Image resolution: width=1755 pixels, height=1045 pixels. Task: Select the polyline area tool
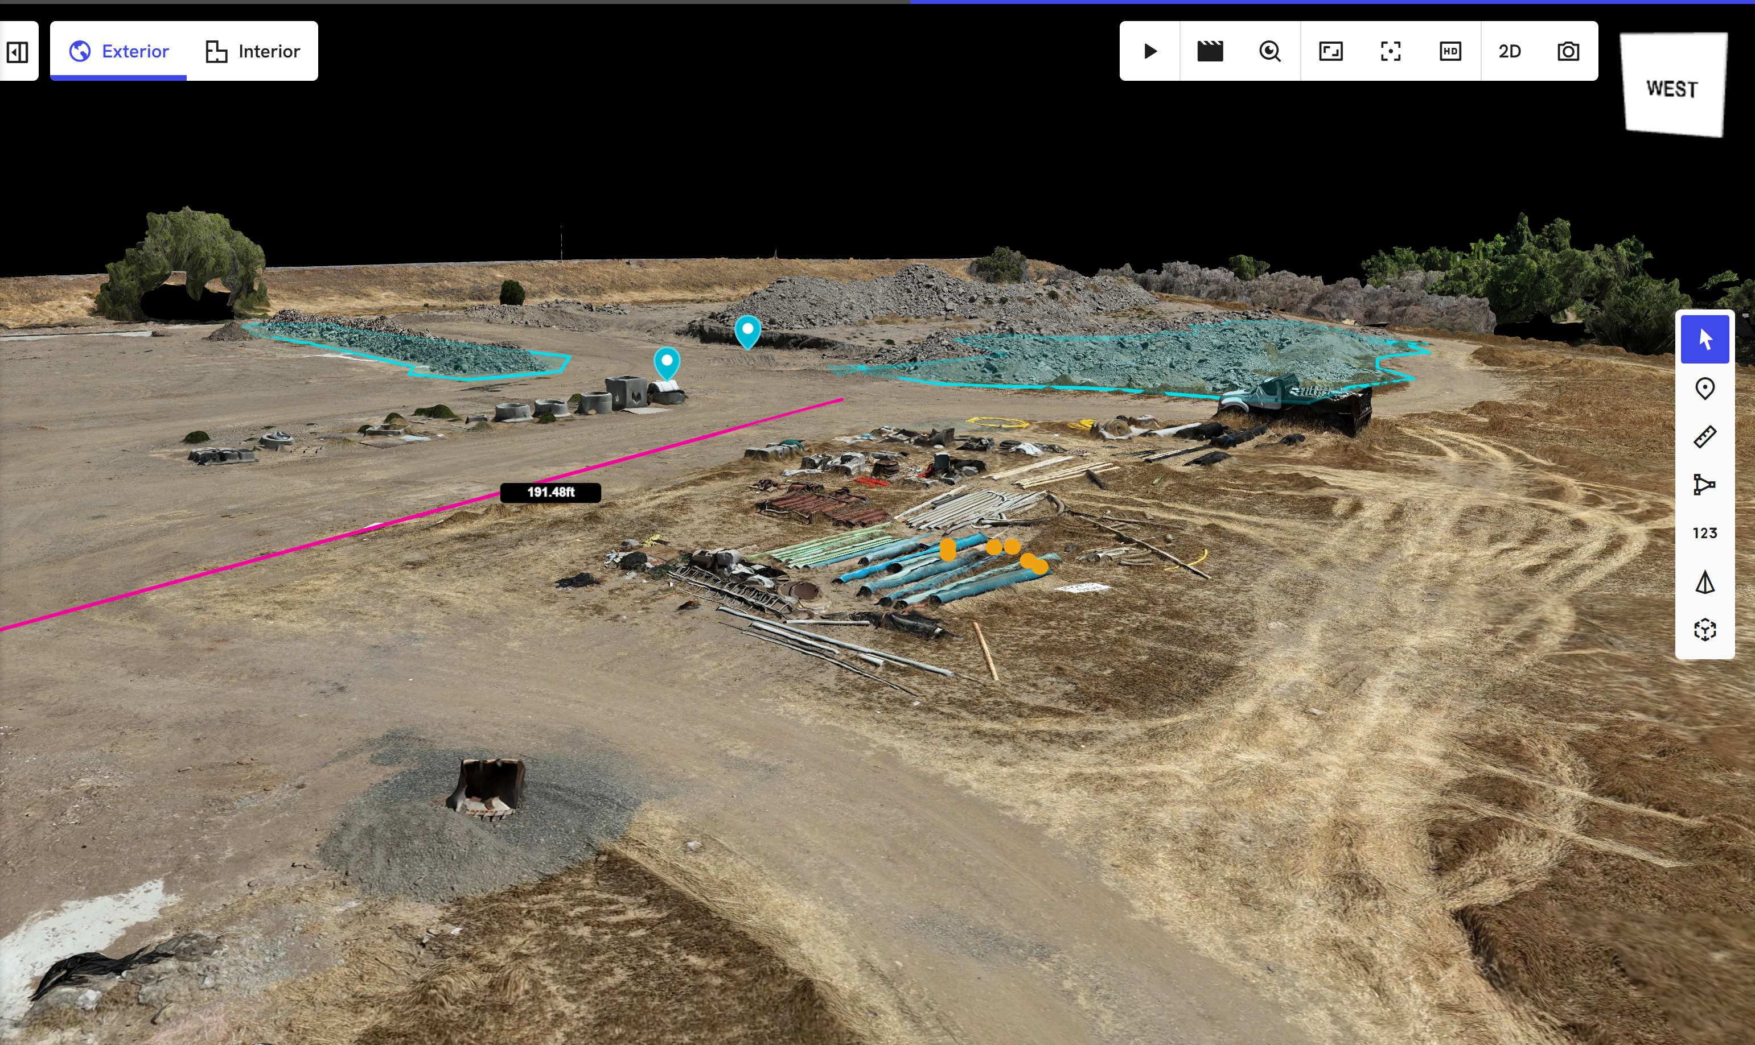click(x=1704, y=485)
